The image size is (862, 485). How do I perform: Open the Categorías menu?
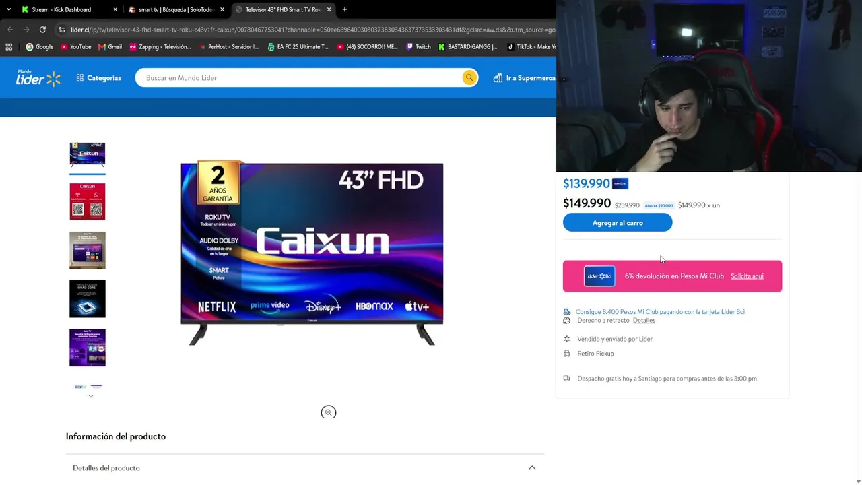coord(98,78)
